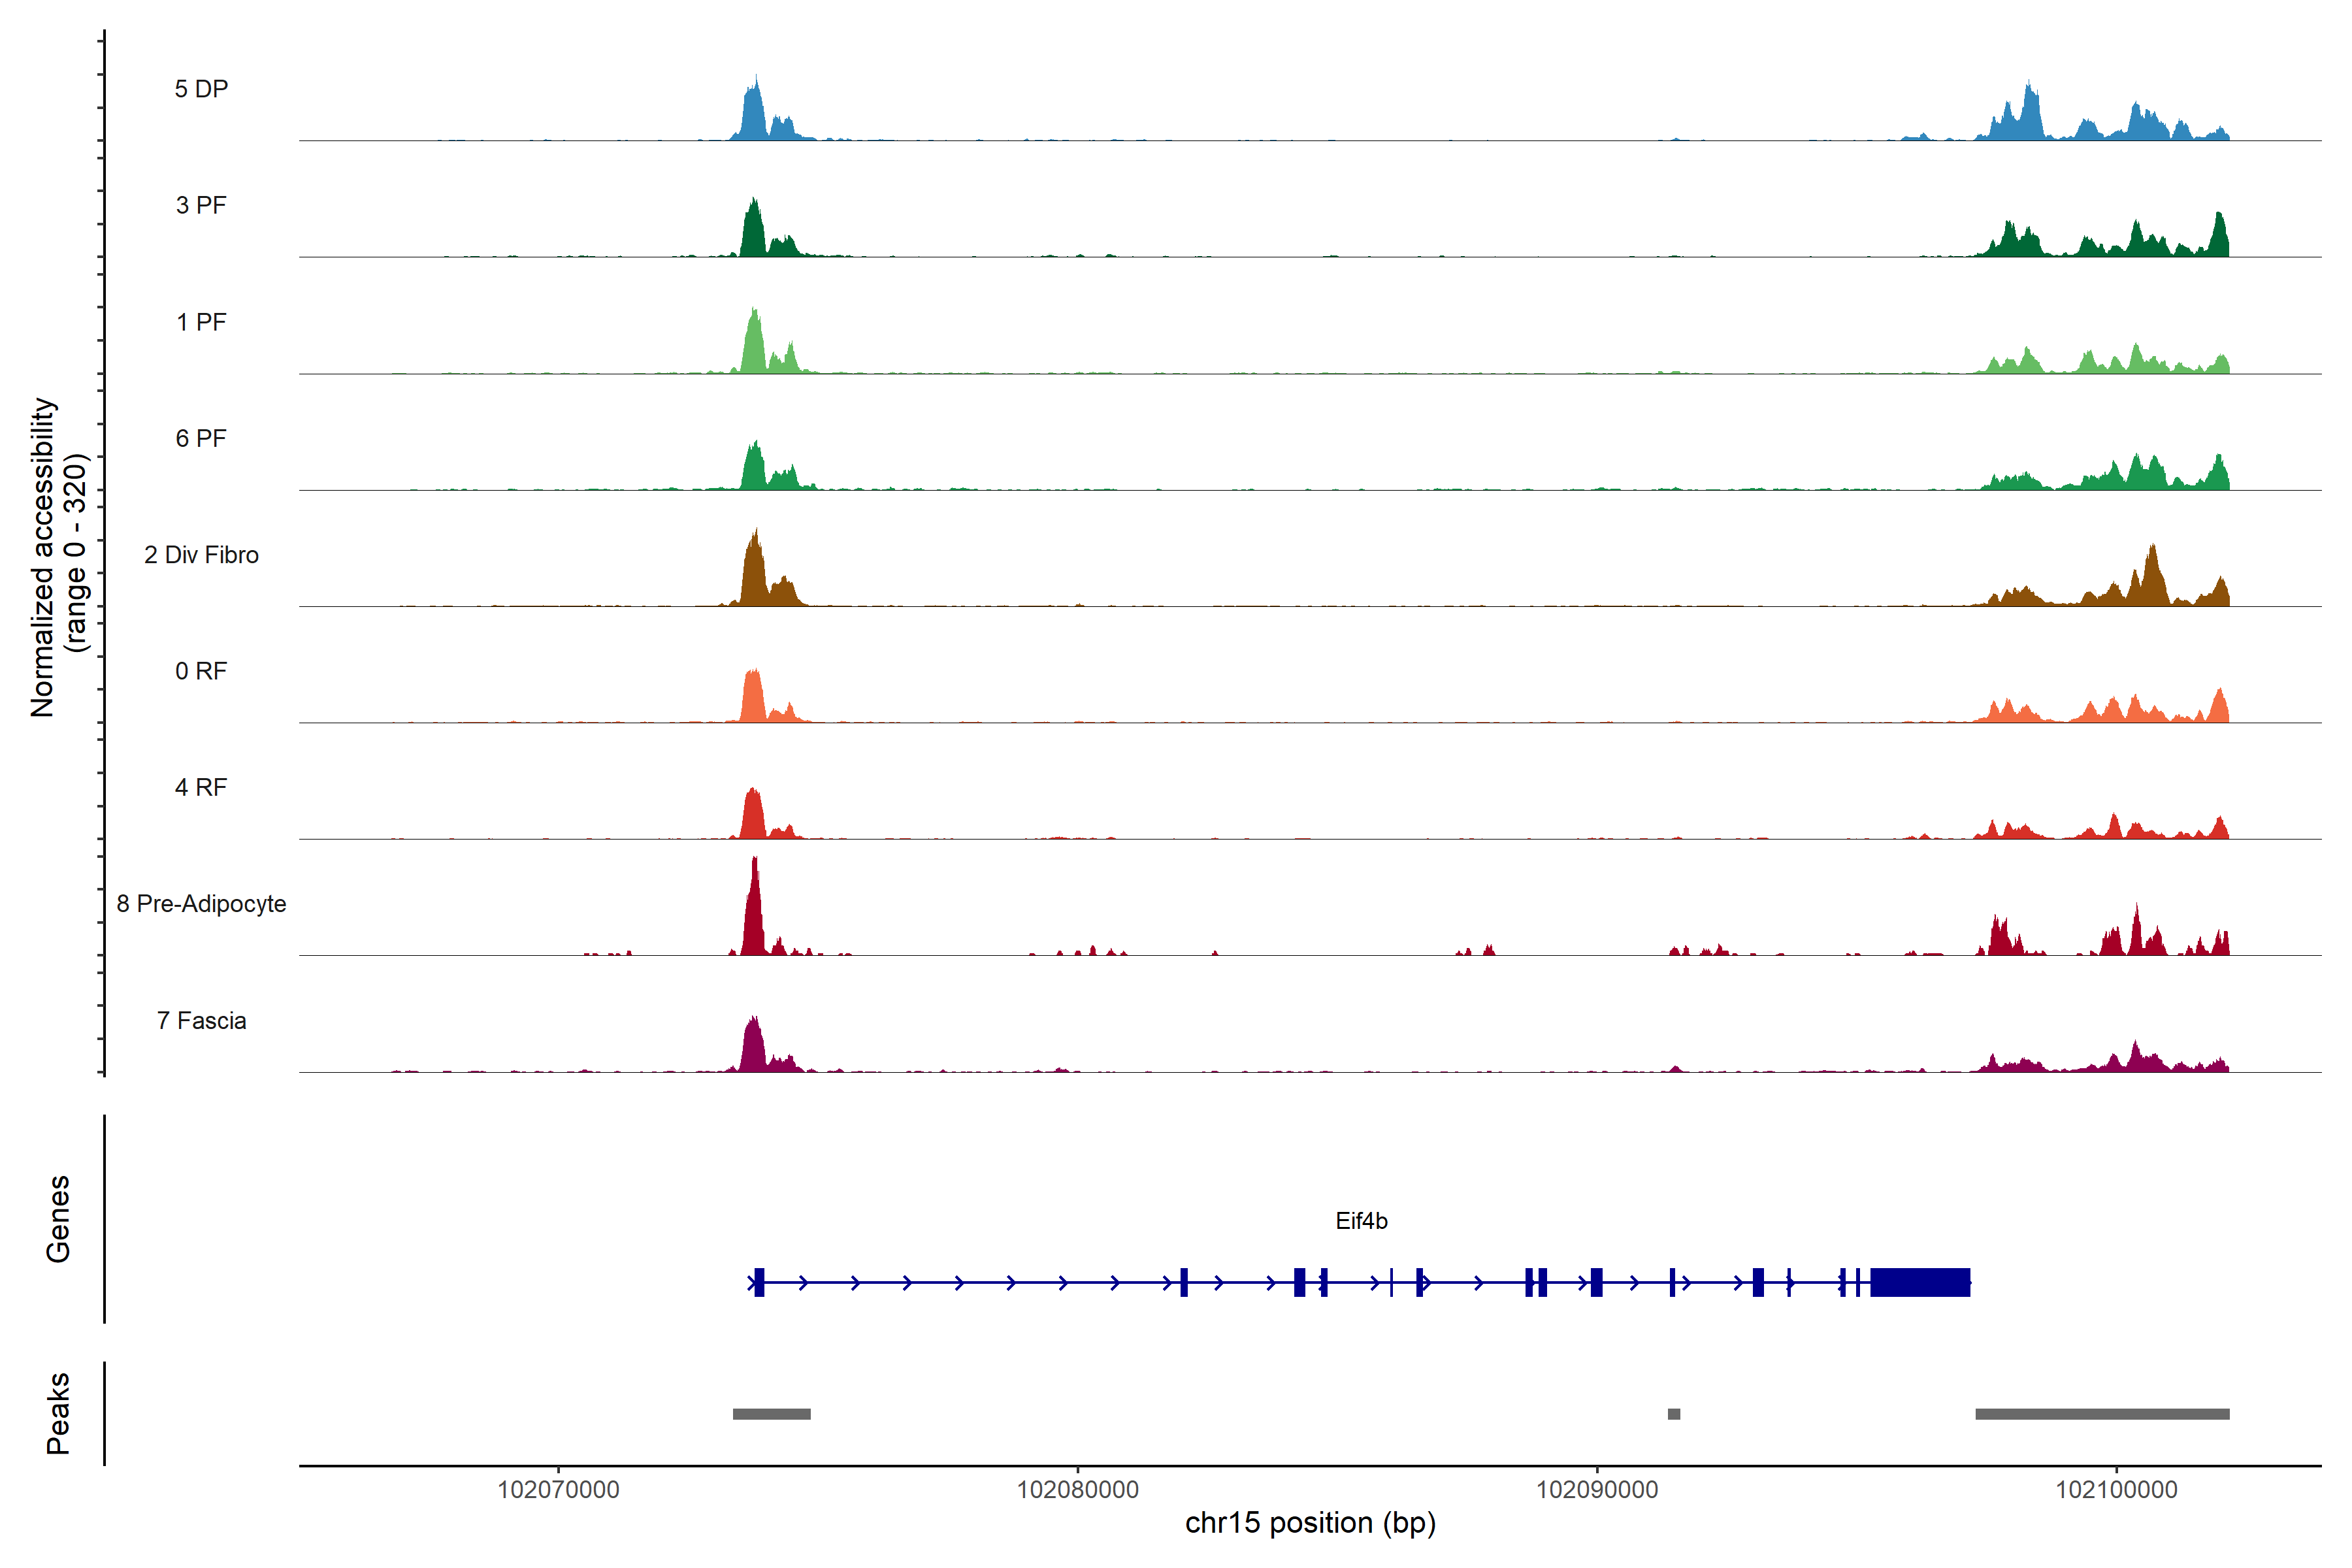Image resolution: width=2352 pixels, height=1568 pixels.
Task: Click the 102100000 axis tick label
Action: pyautogui.click(x=2116, y=1490)
